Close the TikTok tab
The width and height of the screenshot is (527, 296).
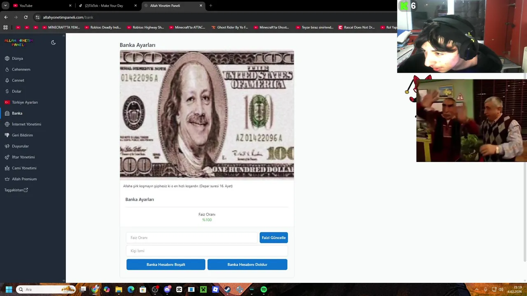tap(135, 6)
